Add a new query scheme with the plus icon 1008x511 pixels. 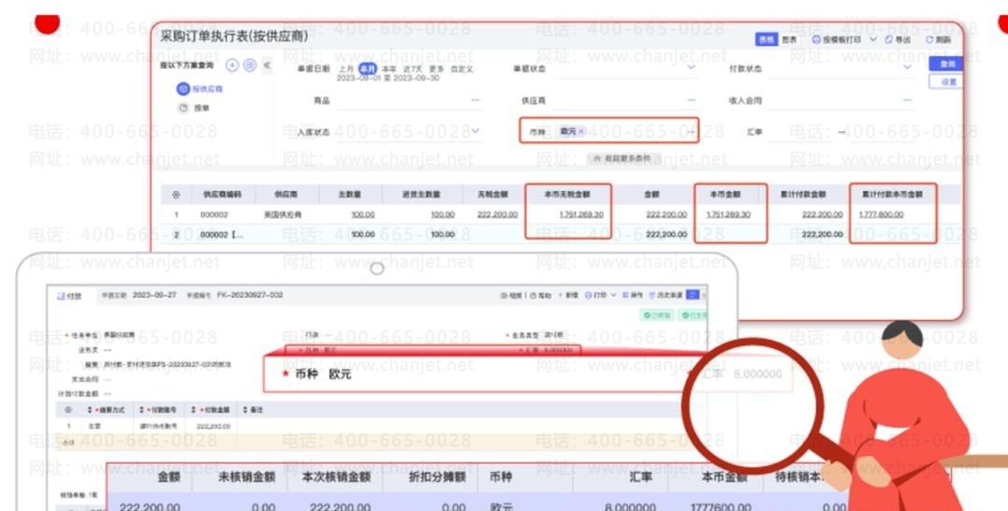click(x=232, y=66)
